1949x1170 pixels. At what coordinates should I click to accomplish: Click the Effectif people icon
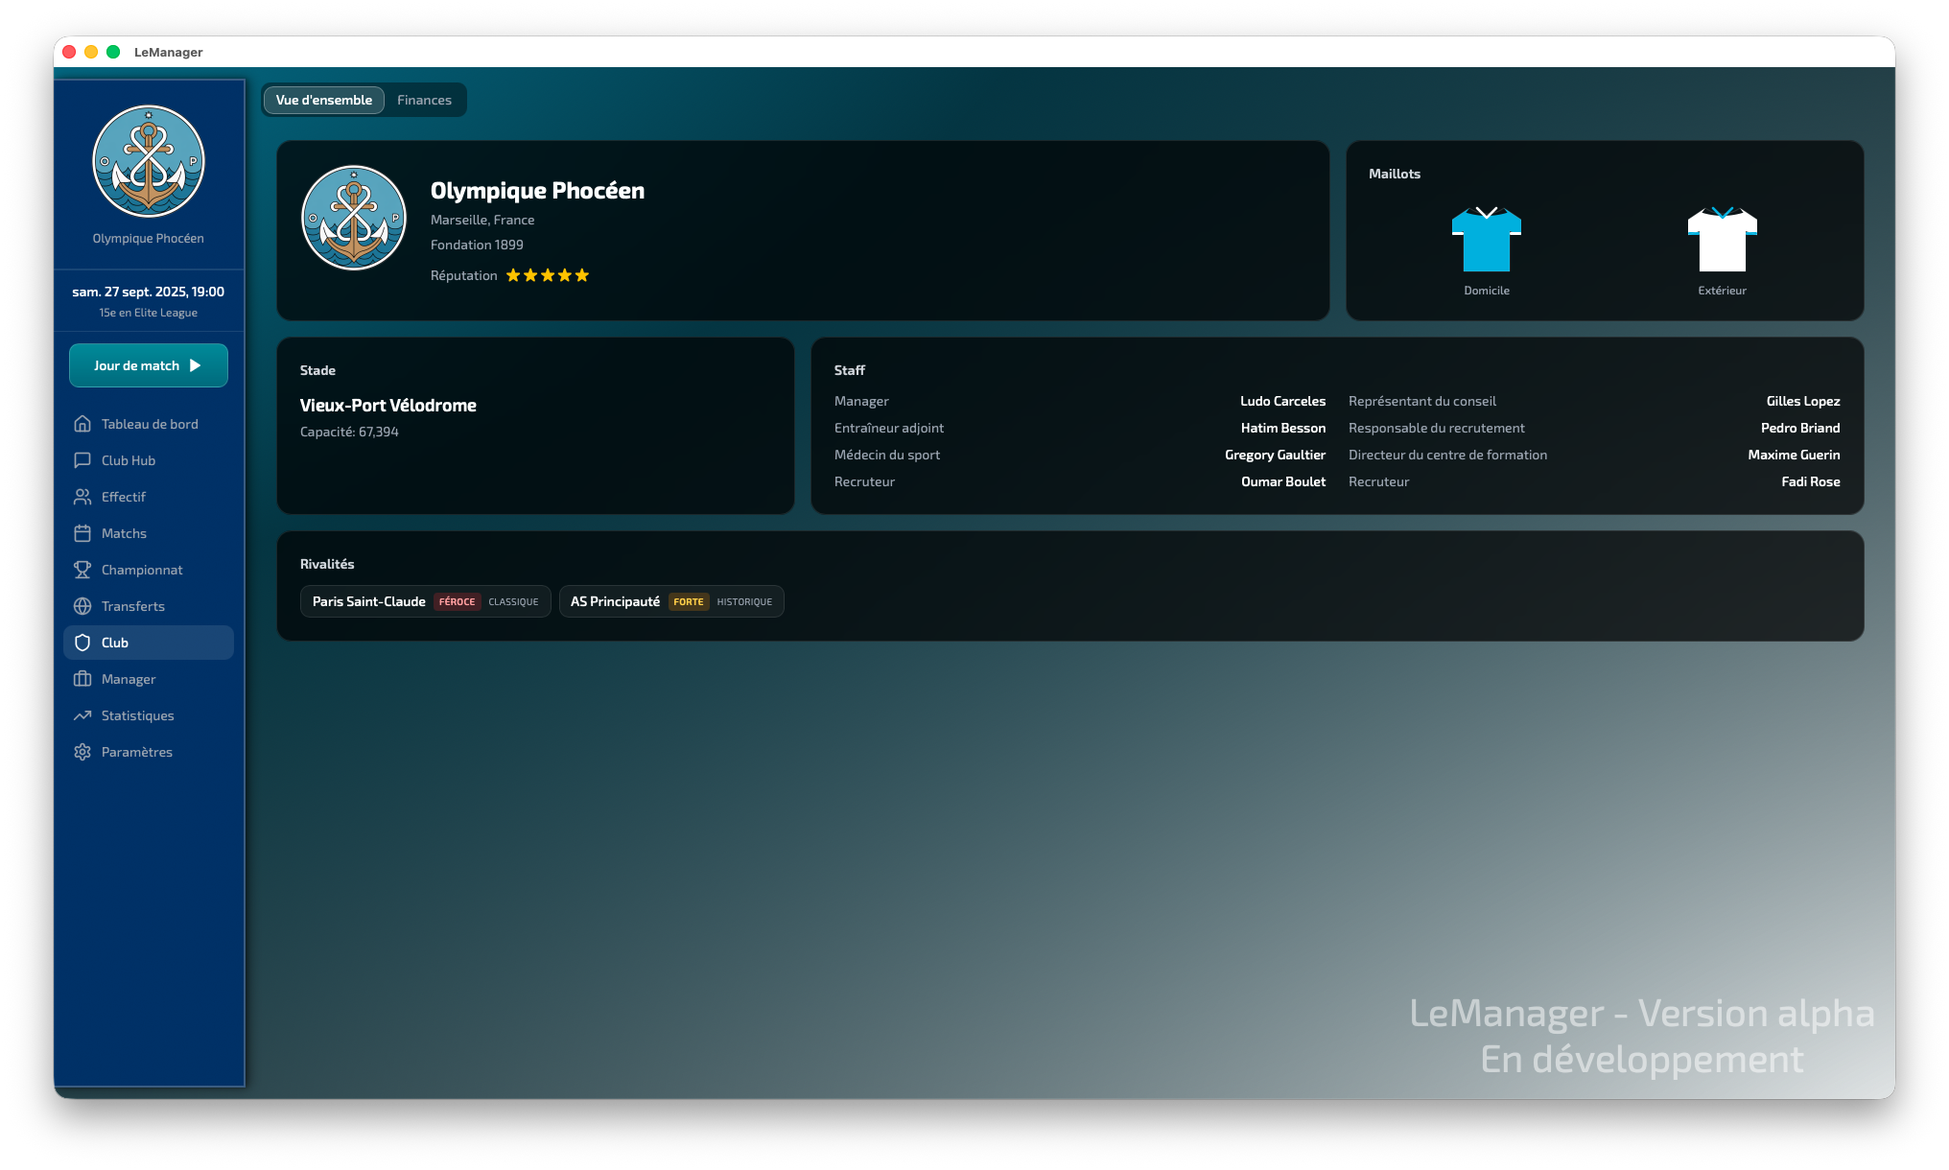tap(82, 497)
